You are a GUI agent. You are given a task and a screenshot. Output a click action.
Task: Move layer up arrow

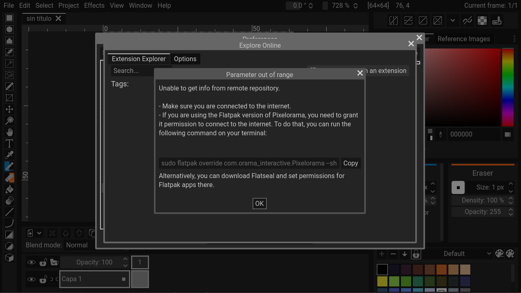click(x=65, y=233)
